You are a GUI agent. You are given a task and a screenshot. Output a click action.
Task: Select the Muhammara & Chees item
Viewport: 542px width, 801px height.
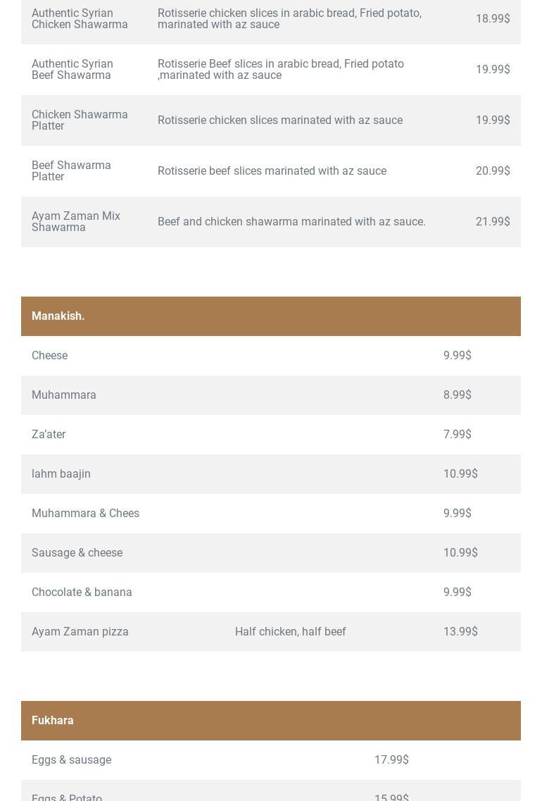point(85,514)
